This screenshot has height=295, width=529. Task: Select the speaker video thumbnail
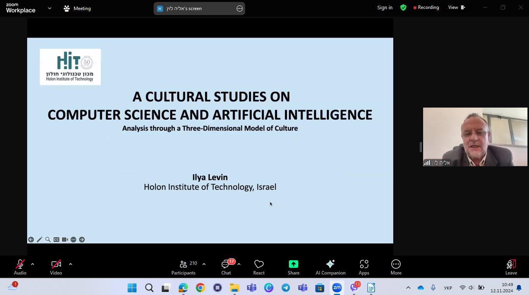(x=475, y=137)
